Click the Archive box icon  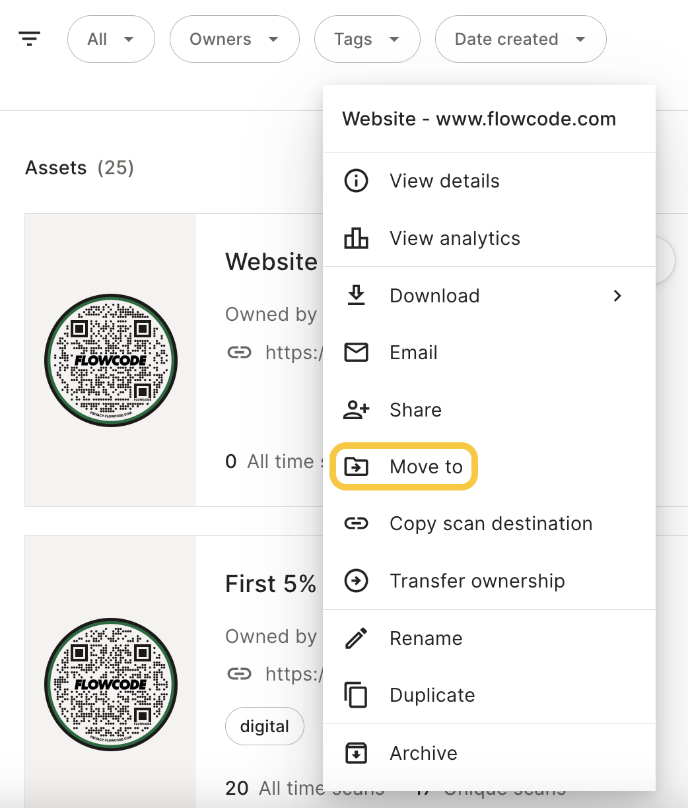coord(357,753)
